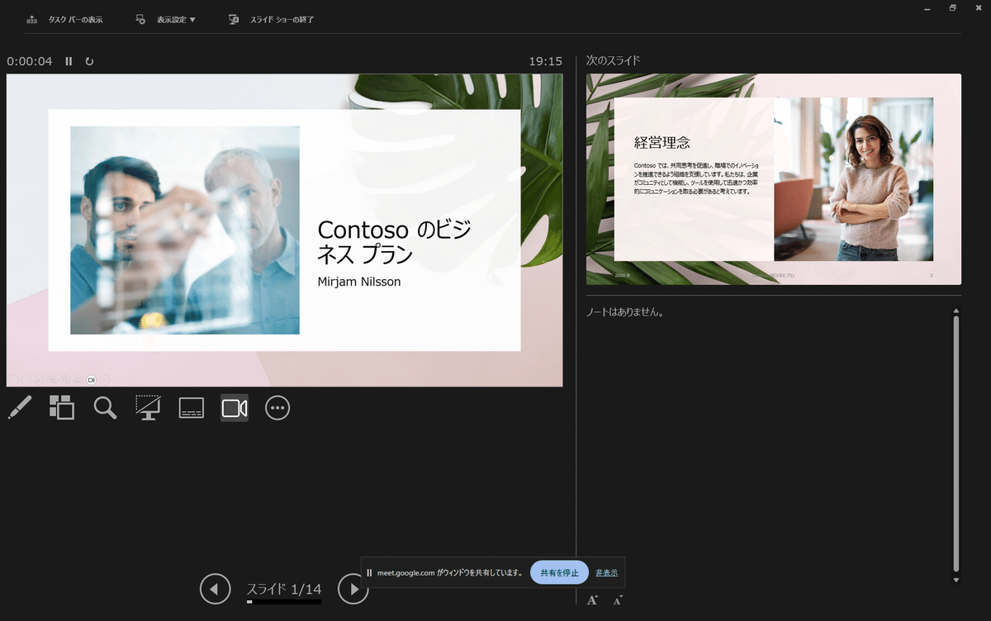Restart the timer with the reset arrow
The image size is (991, 621).
[89, 61]
